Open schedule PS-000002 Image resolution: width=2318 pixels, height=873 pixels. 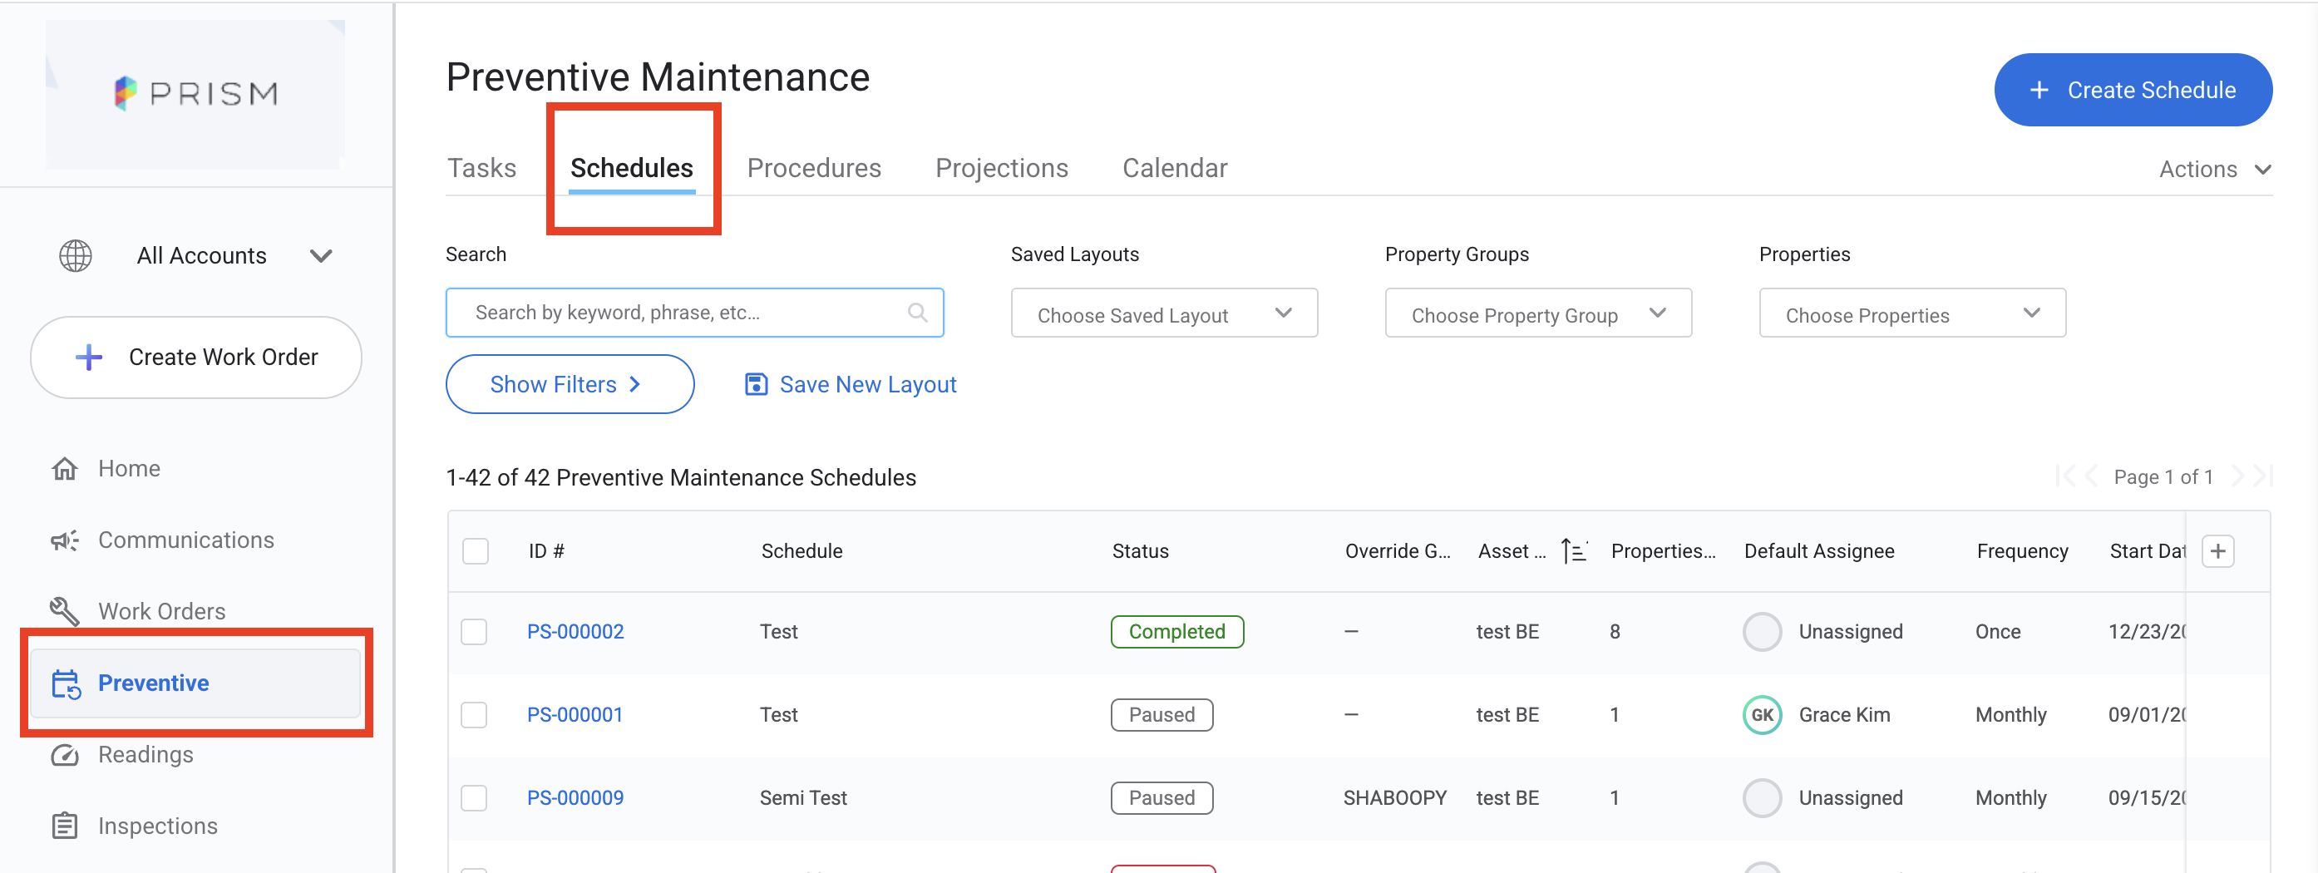coord(575,632)
